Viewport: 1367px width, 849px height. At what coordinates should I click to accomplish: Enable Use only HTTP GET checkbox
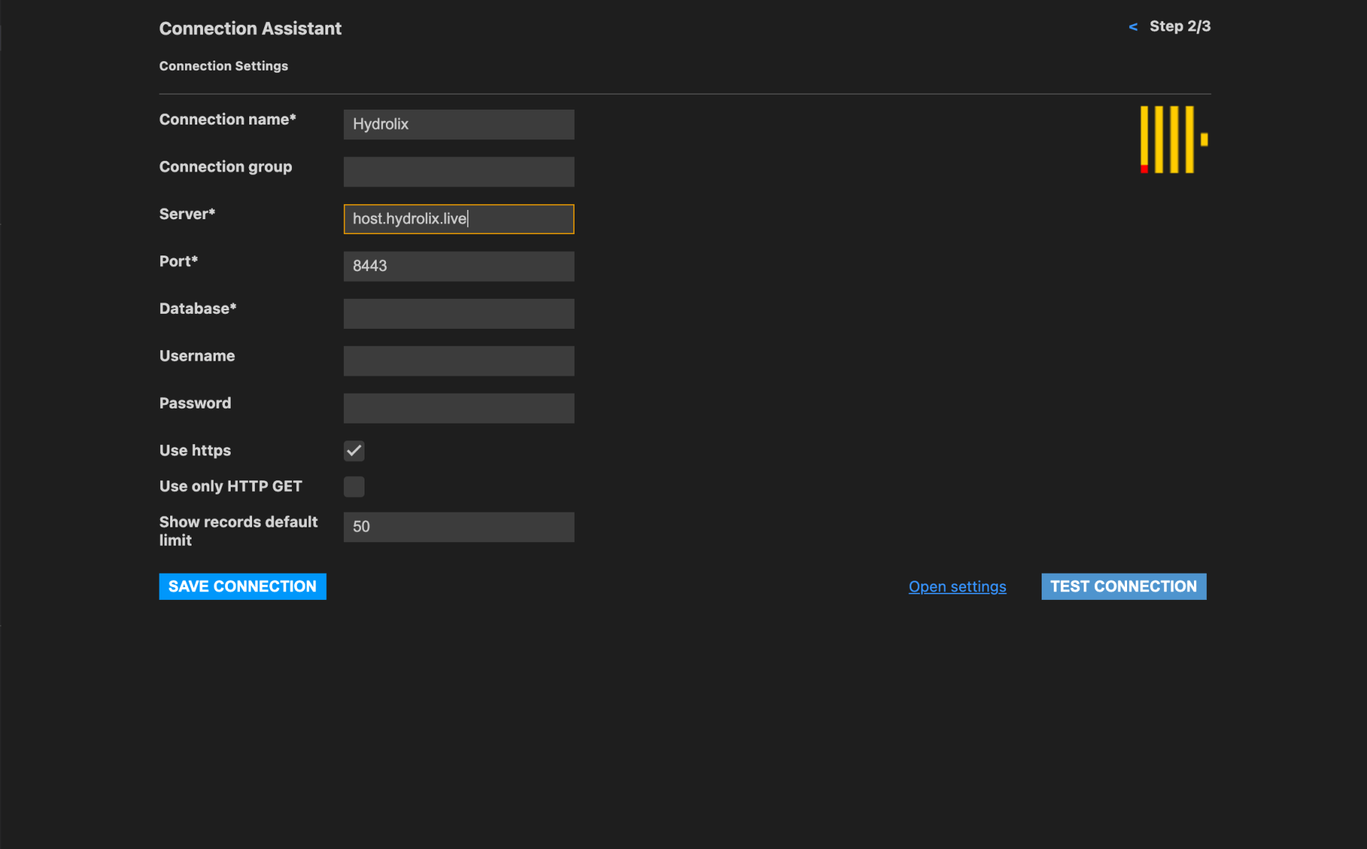coord(354,487)
